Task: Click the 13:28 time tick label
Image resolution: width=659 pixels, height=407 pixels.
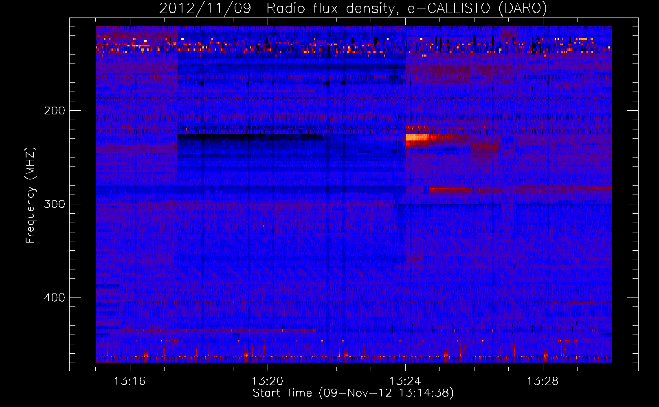Action: (x=543, y=381)
